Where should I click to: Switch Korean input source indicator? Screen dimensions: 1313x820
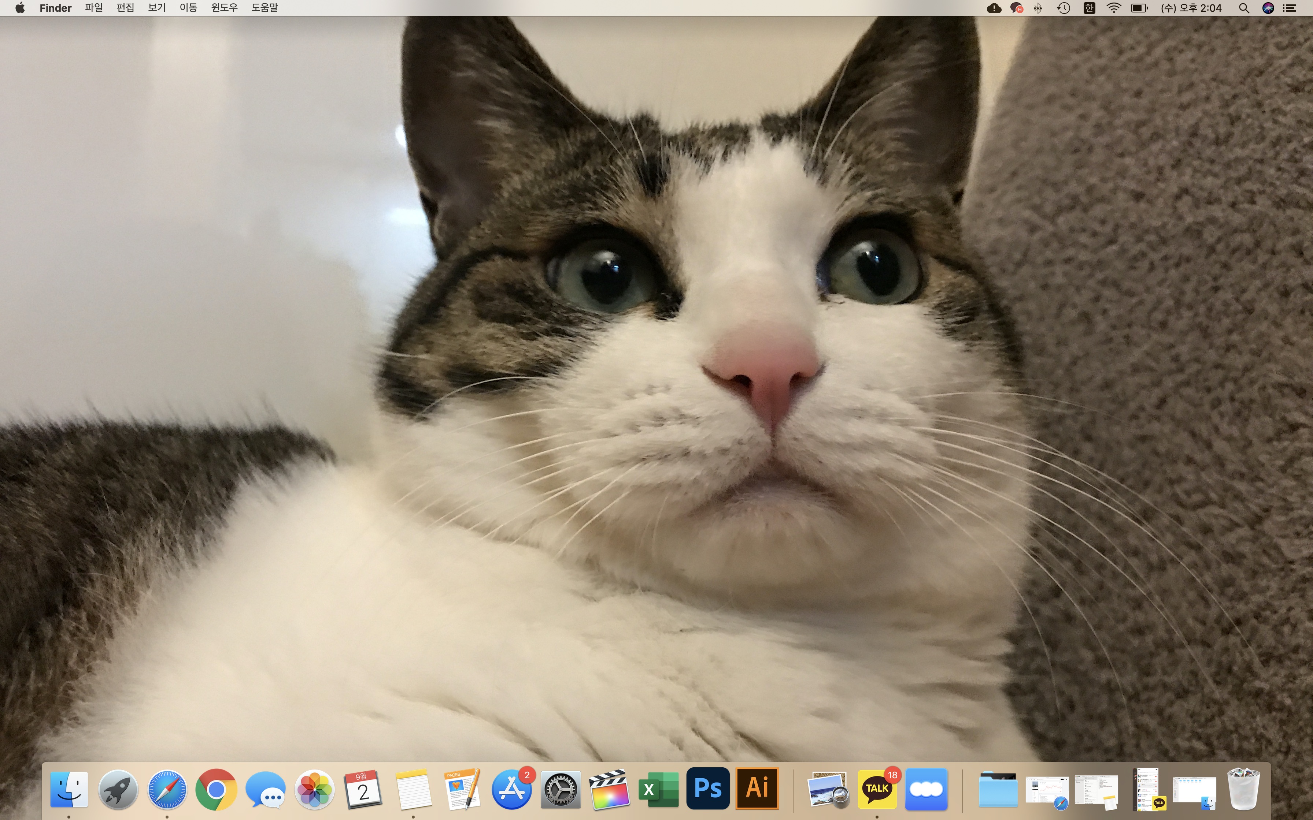pos(1089,8)
